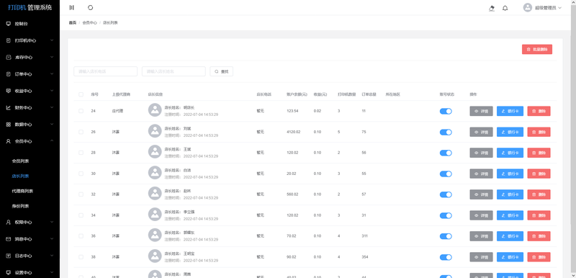
Task: Click the 订单总量 column header
Action: pyautogui.click(x=369, y=94)
